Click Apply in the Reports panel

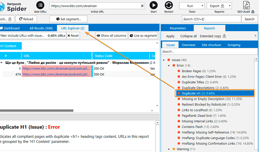(170, 36)
